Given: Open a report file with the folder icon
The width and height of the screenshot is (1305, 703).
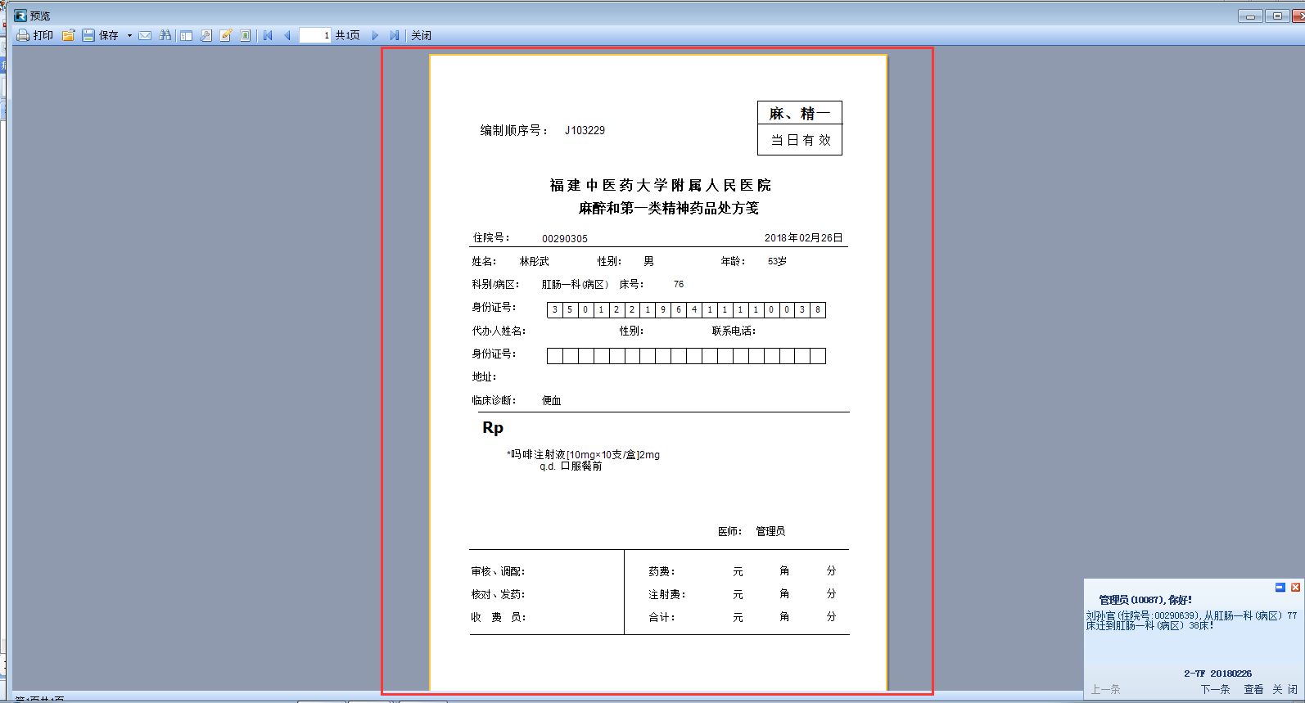Looking at the screenshot, I should tap(69, 35).
